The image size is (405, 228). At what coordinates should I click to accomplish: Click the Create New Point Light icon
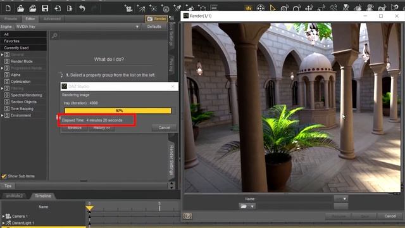pyautogui.click(x=153, y=8)
